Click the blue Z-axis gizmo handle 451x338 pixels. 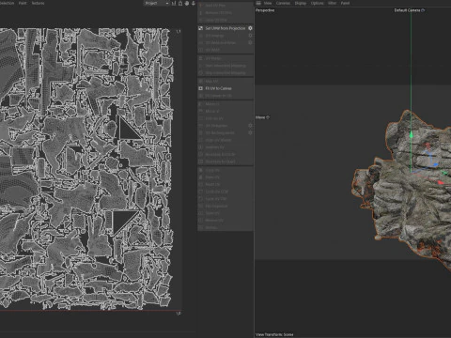[435, 163]
